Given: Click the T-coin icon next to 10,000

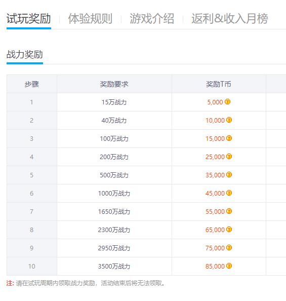Looking at the screenshot, I should tap(229, 120).
